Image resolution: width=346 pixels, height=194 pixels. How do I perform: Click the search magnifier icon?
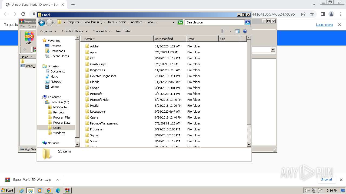tap(248, 22)
